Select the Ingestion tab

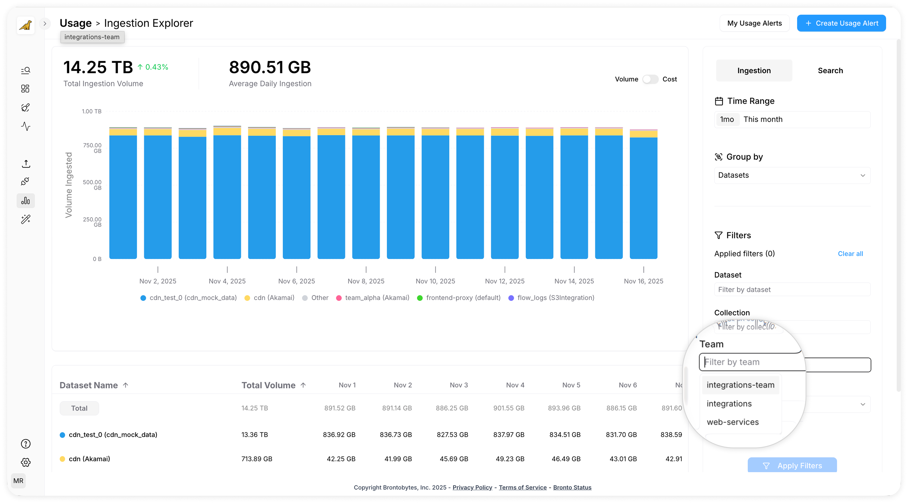point(754,70)
